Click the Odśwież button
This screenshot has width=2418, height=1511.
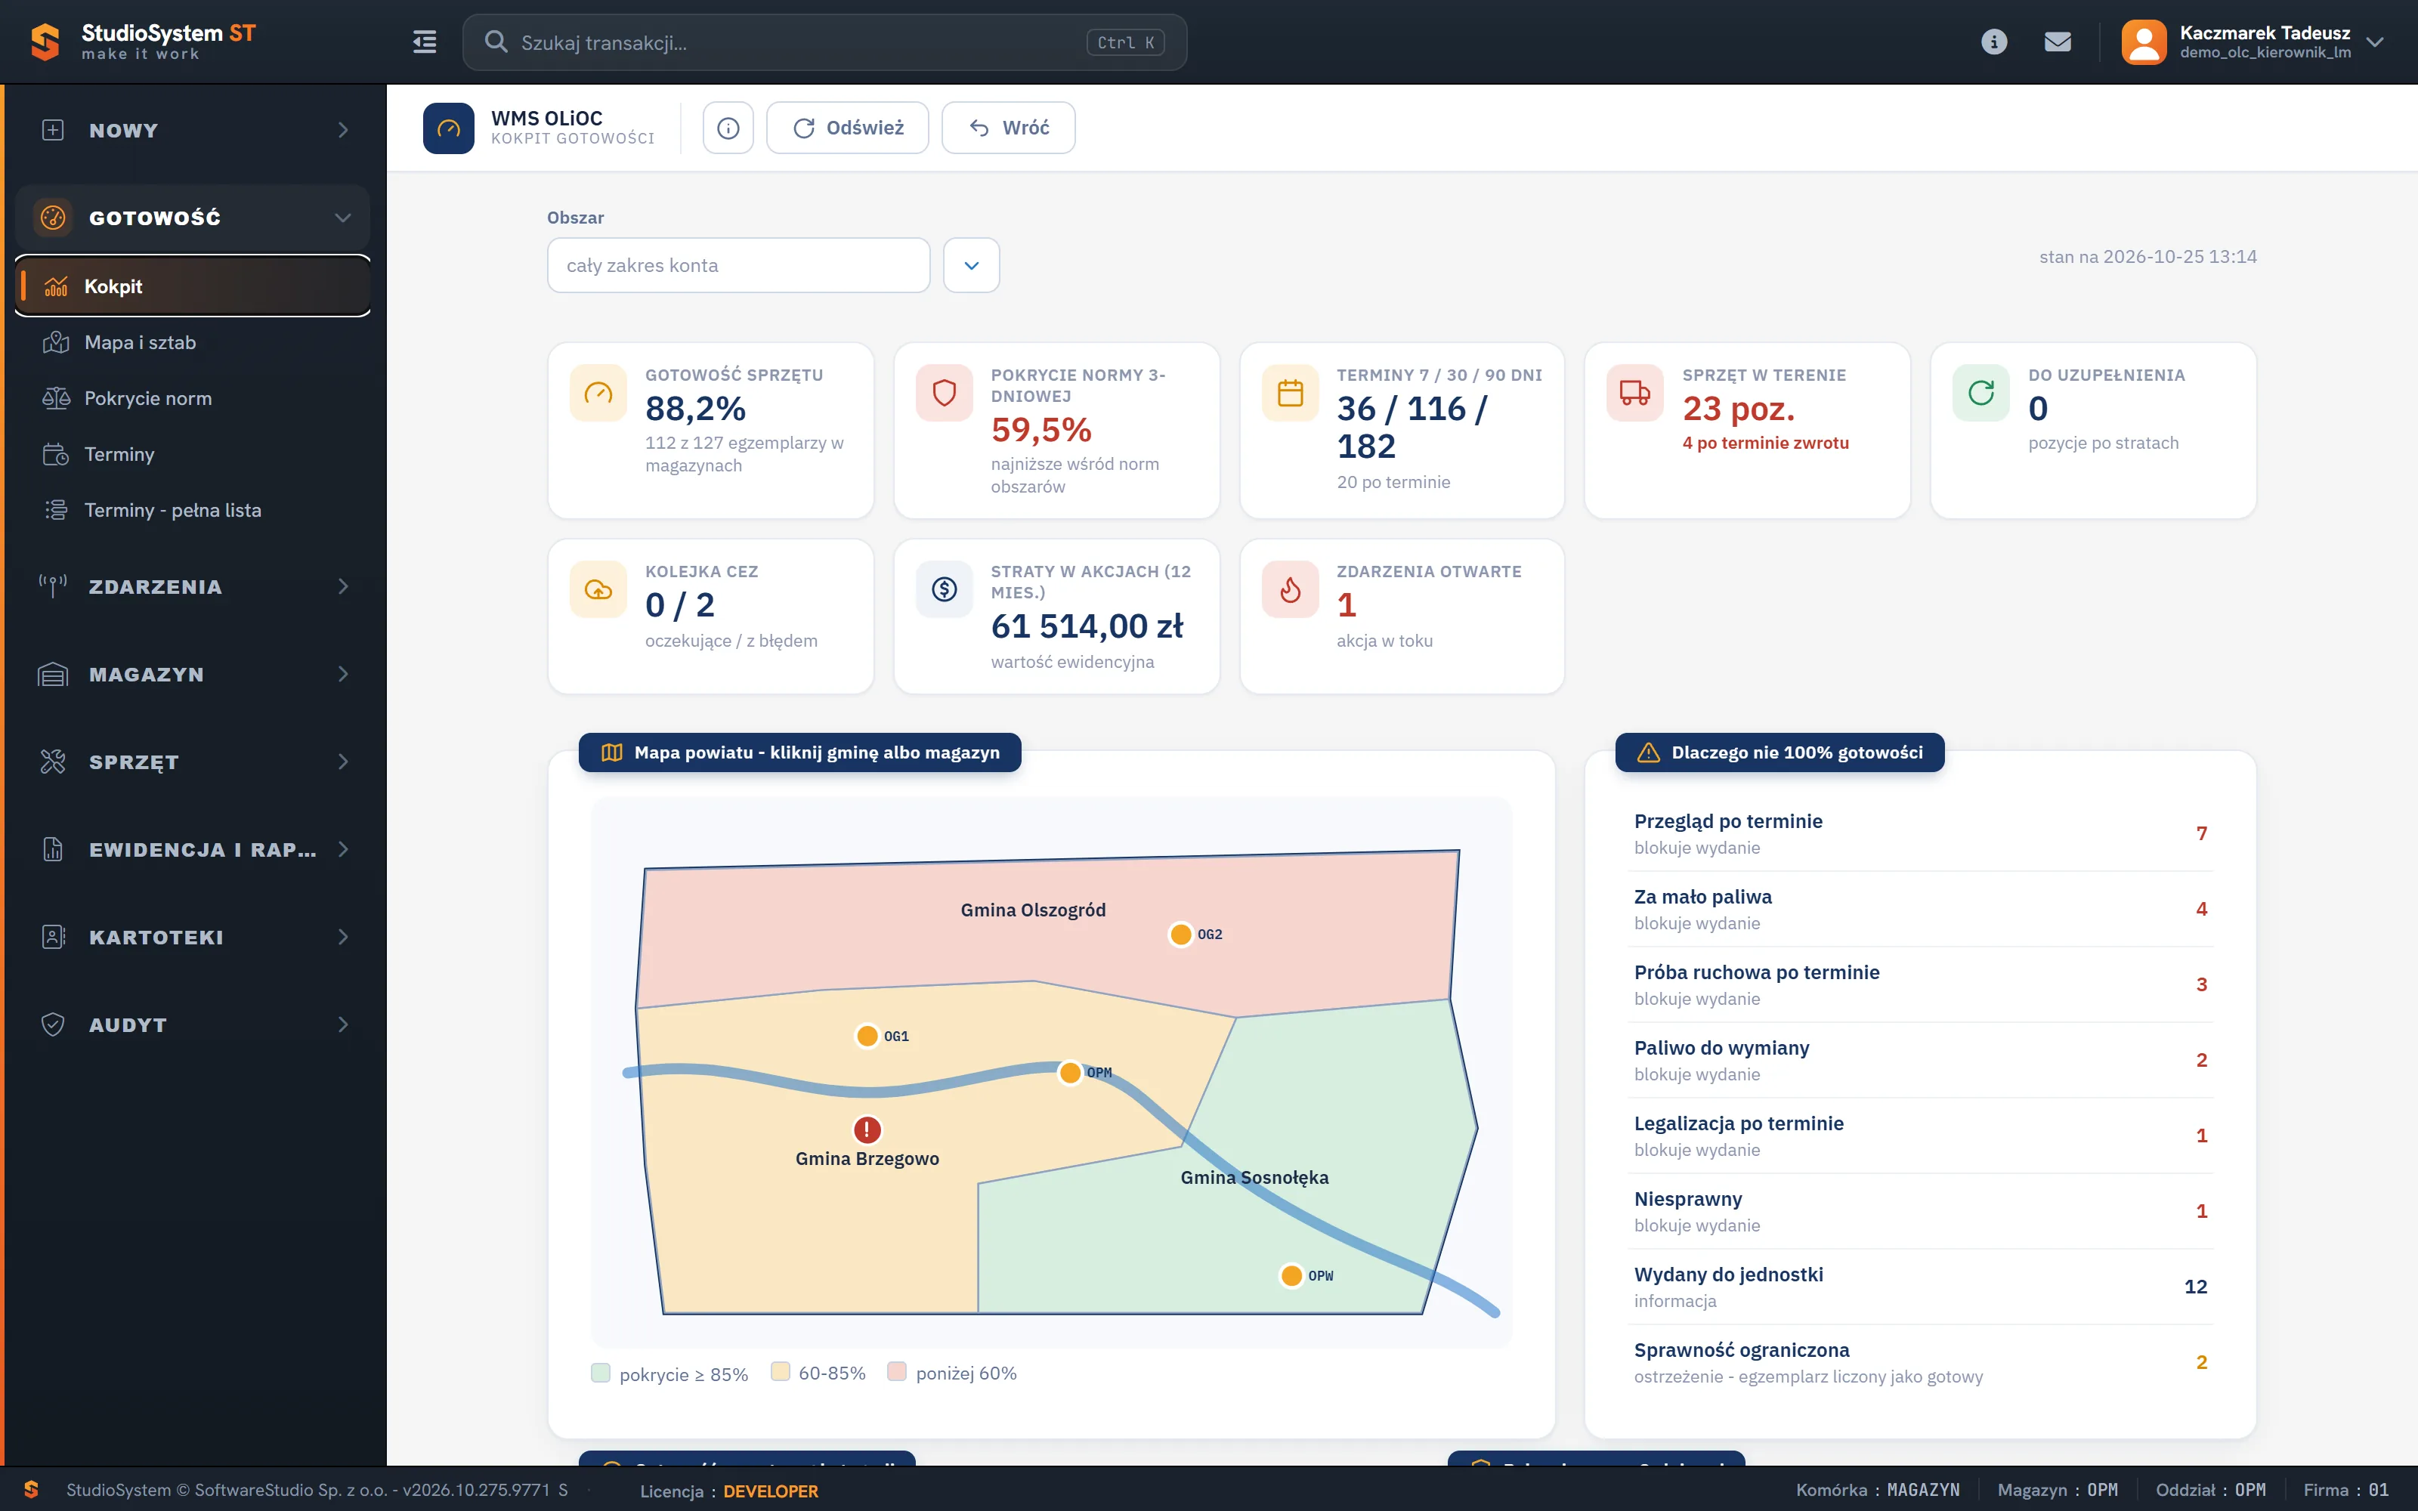point(847,128)
